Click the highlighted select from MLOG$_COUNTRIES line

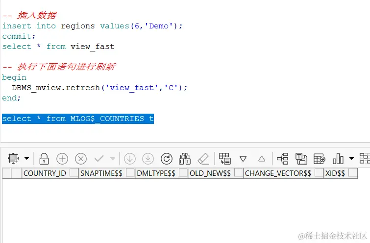coord(78,119)
